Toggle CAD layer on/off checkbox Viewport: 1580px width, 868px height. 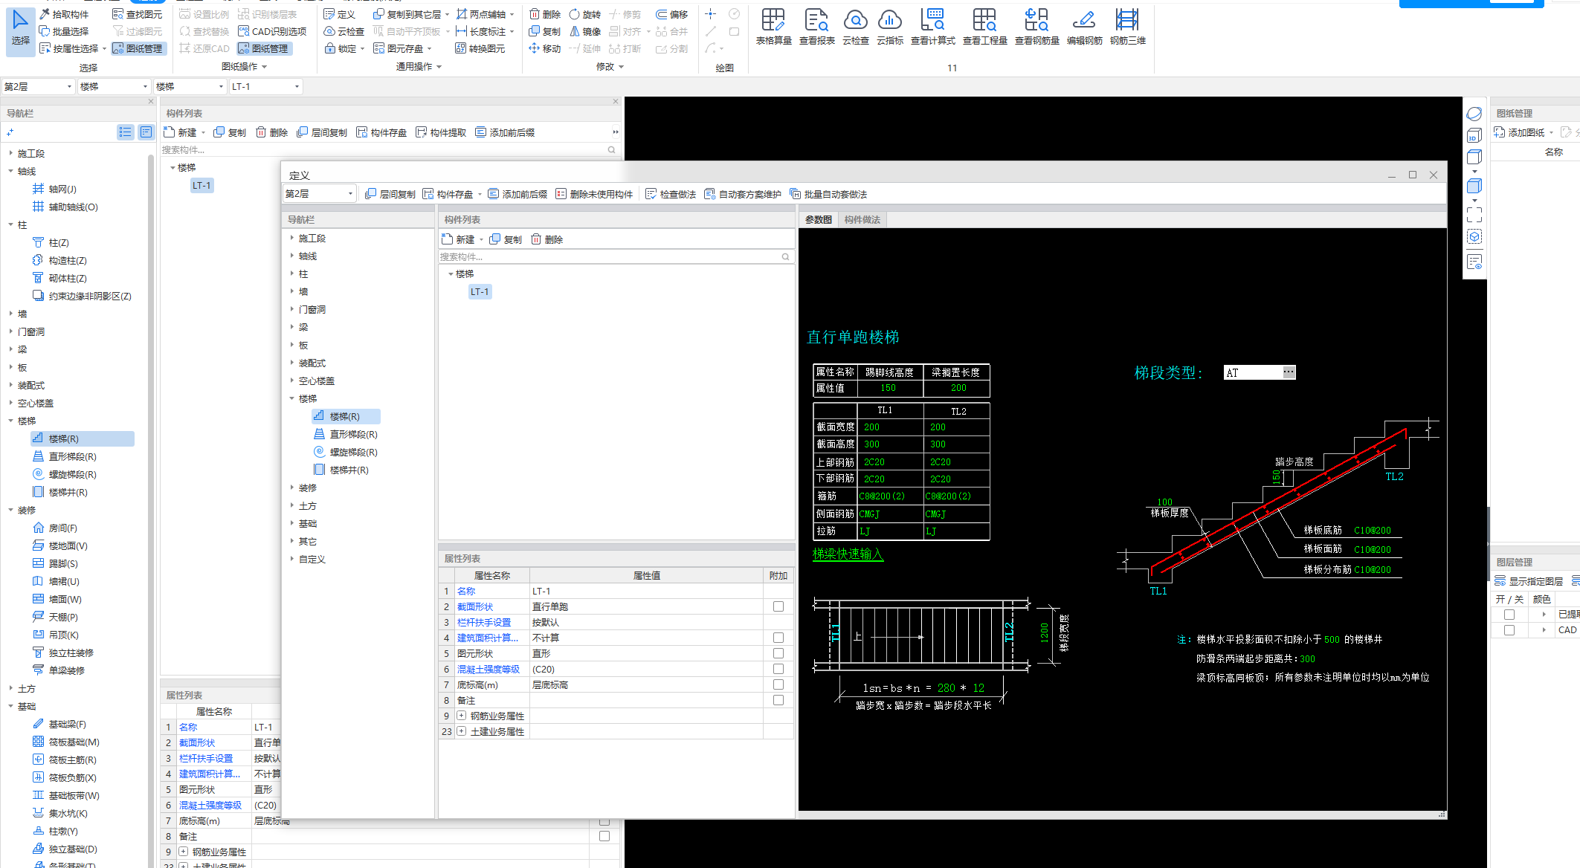(1509, 630)
